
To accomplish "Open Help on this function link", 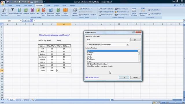I will [92, 77].
